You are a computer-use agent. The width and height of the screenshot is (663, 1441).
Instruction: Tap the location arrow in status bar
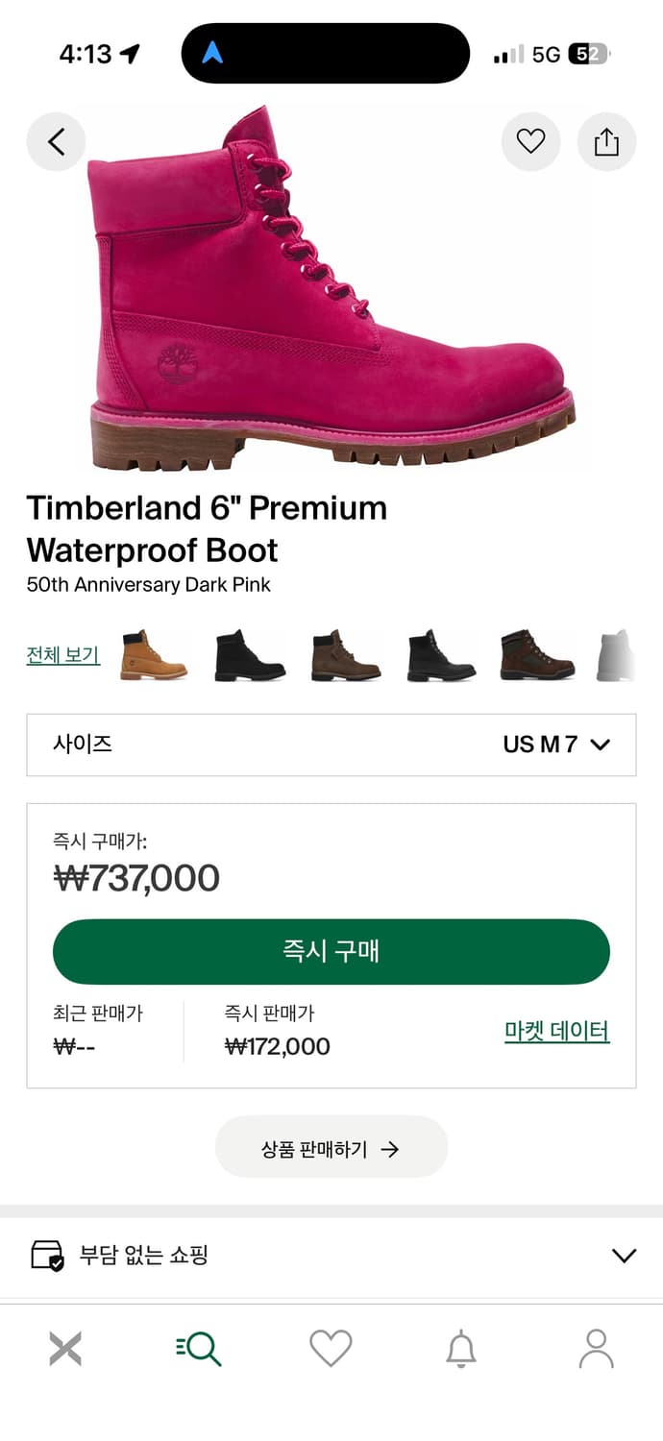[x=129, y=55]
